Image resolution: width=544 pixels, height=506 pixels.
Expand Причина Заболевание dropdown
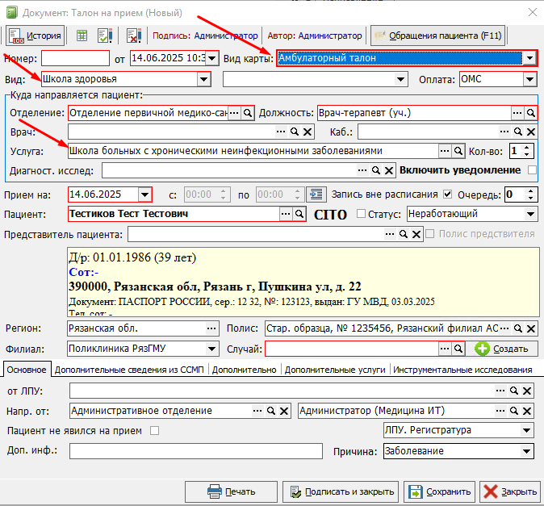coord(527,451)
